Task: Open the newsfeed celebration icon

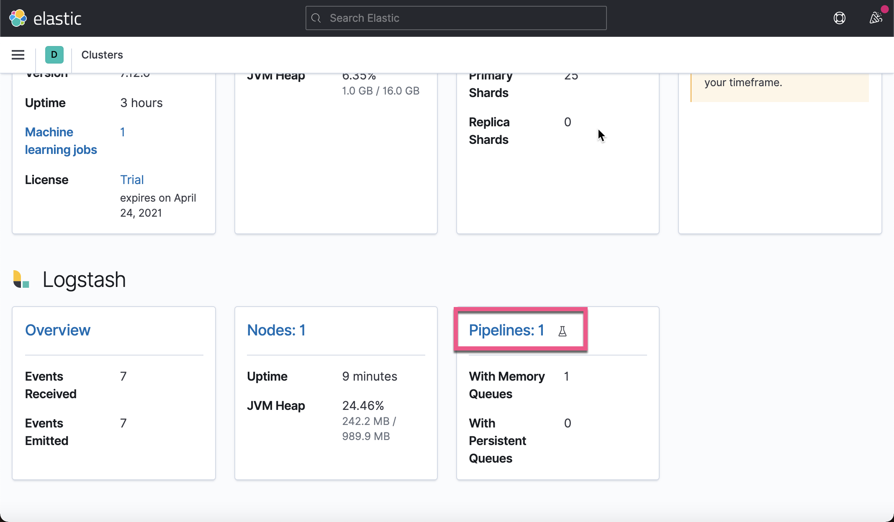Action: point(875,18)
